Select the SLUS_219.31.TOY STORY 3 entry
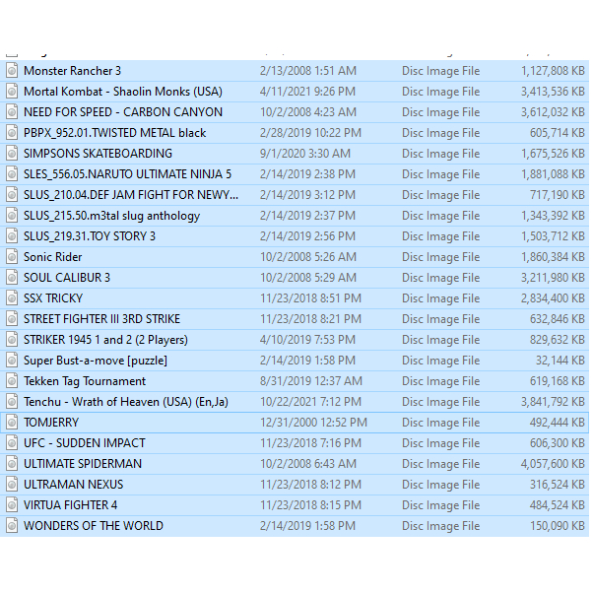Viewport: 593px width, 593px height. [90, 236]
